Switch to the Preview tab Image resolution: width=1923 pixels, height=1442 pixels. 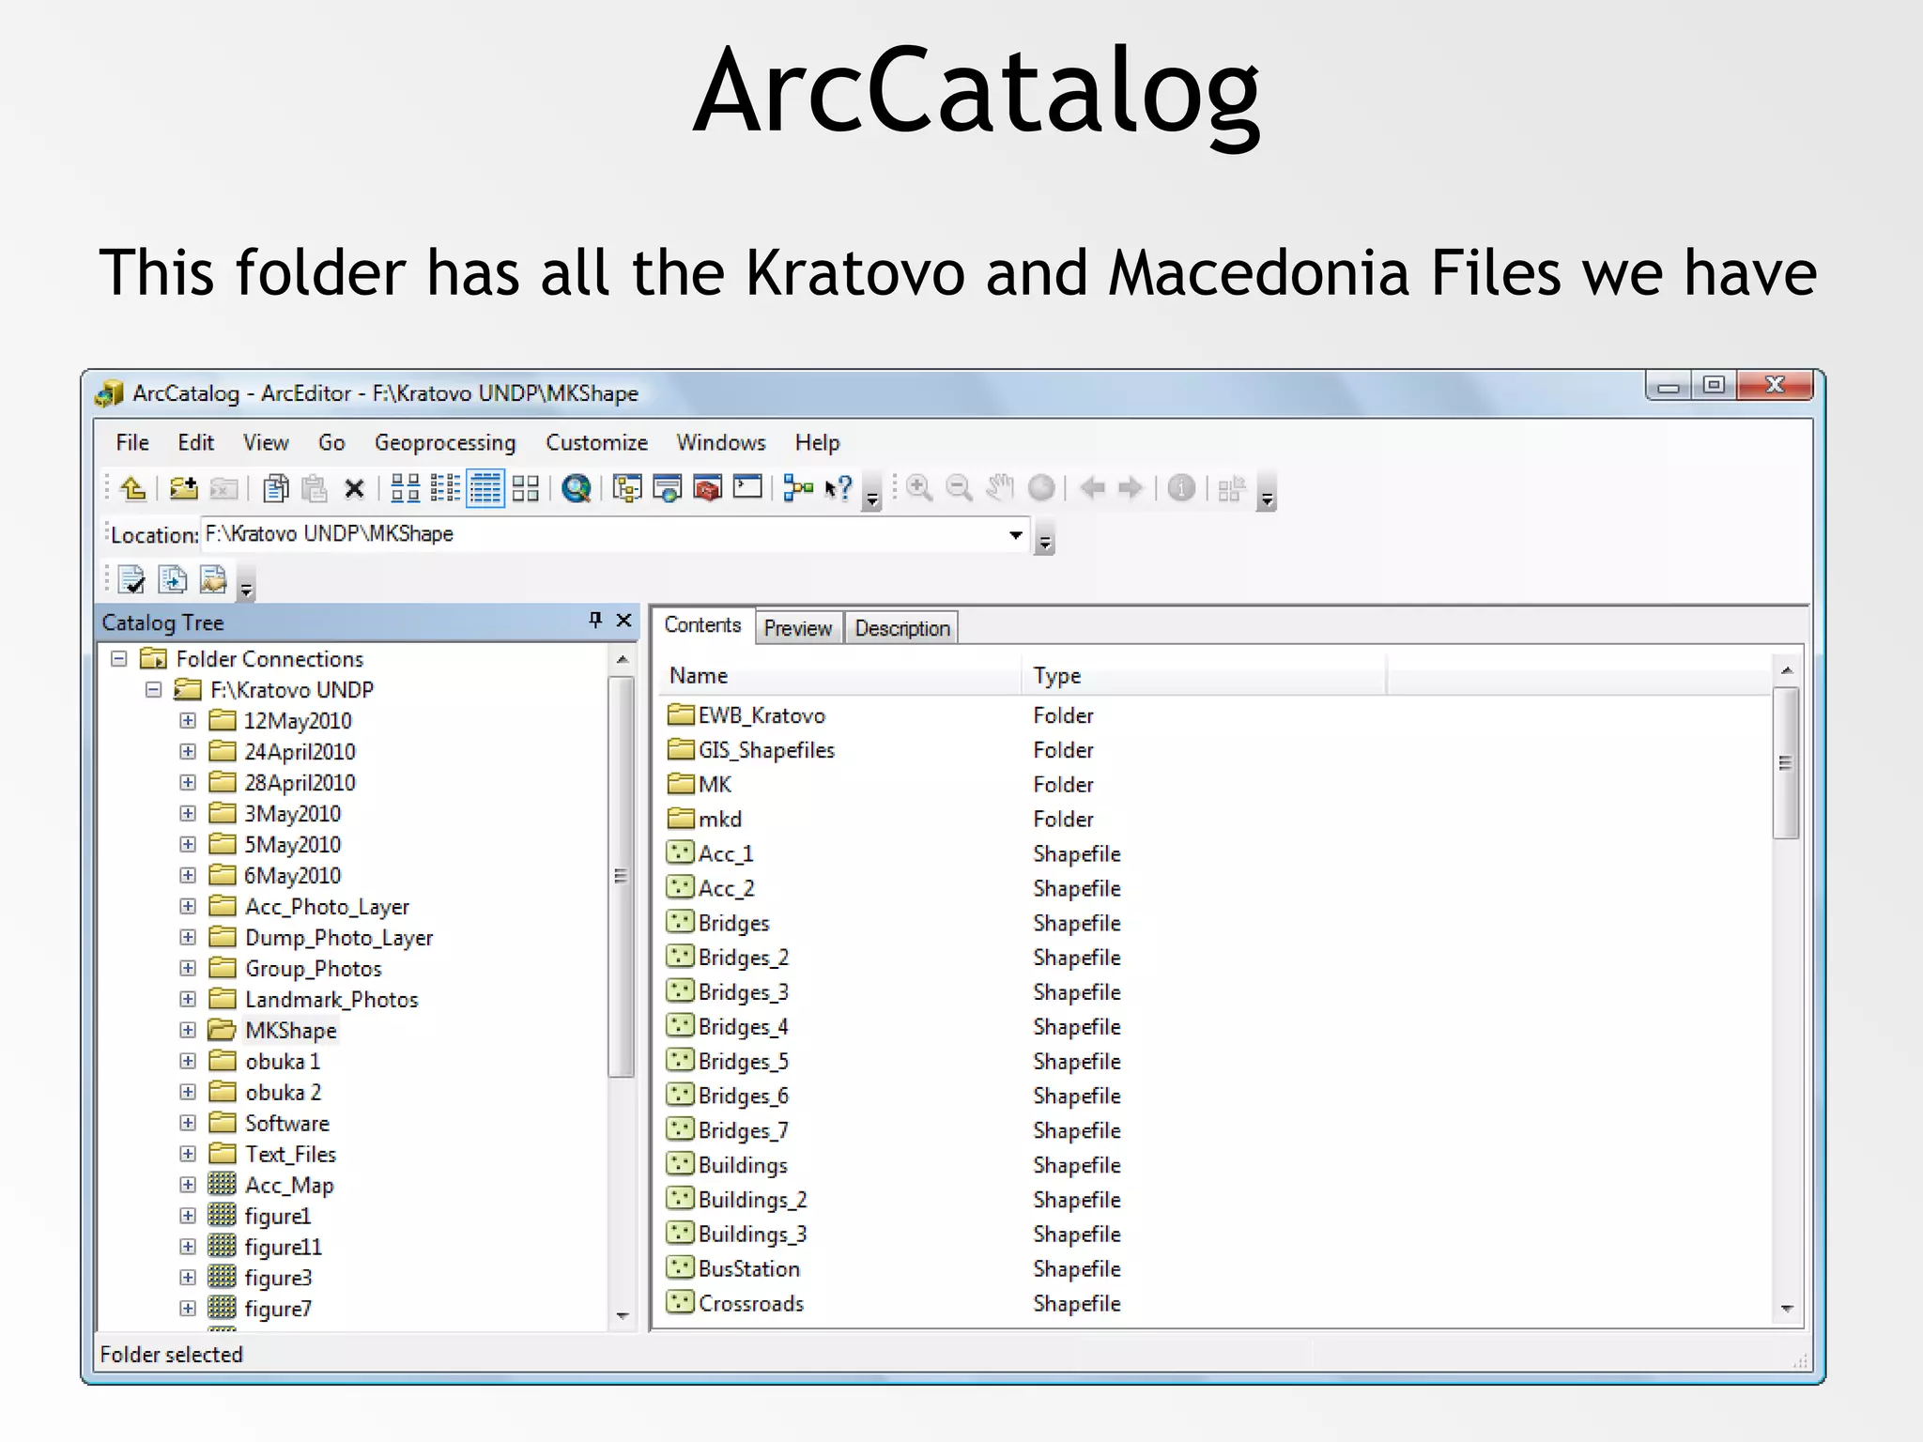(797, 628)
